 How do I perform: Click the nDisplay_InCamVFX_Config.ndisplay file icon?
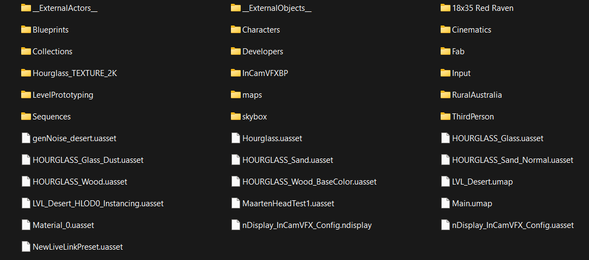tap(236, 225)
